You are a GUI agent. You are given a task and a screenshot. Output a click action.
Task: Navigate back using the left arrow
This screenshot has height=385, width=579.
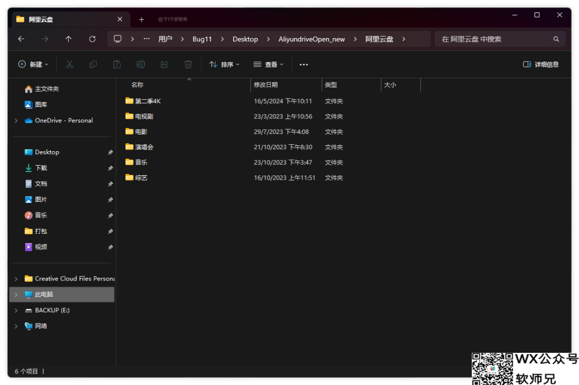pos(21,39)
